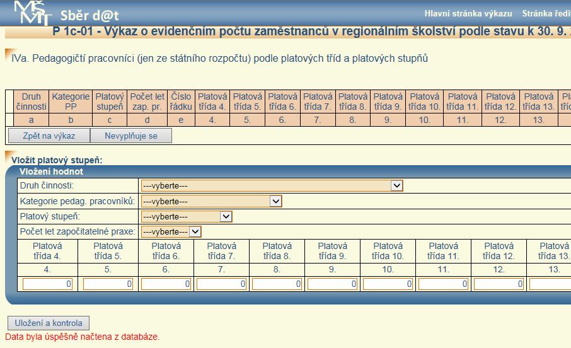
Task: Click the Platová třída 6. input field
Action: click(166, 284)
